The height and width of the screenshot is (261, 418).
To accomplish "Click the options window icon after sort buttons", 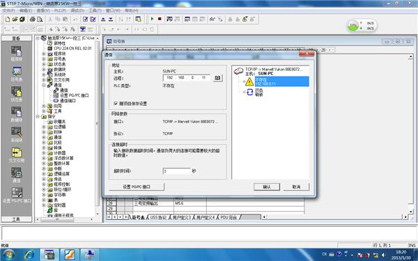I will tap(138, 19).
